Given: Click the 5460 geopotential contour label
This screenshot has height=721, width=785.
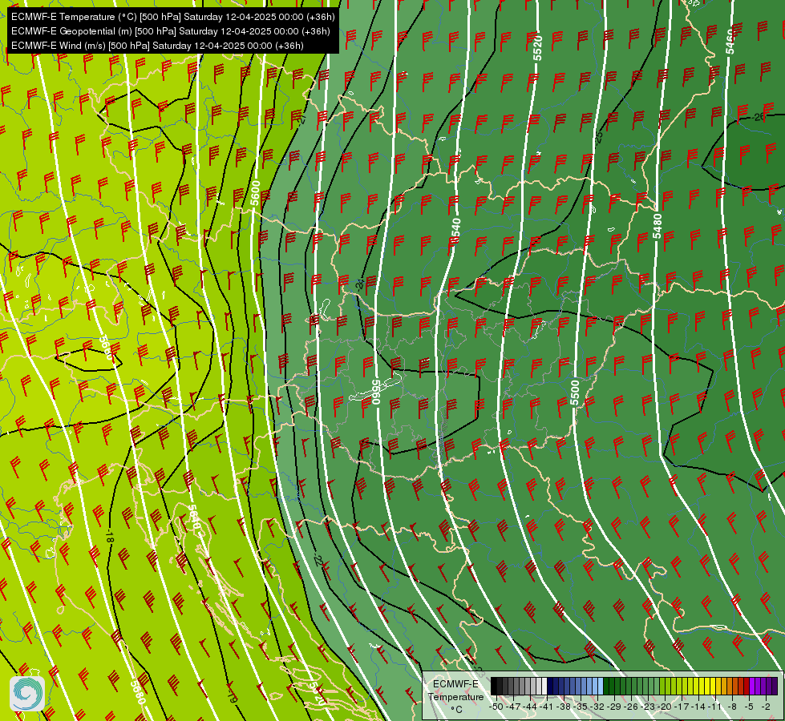Looking at the screenshot, I should tap(730, 42).
